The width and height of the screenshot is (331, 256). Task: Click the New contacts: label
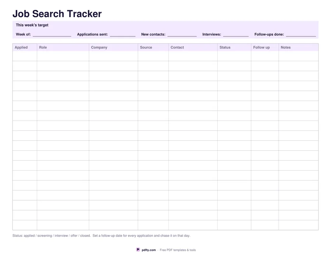pos(153,34)
